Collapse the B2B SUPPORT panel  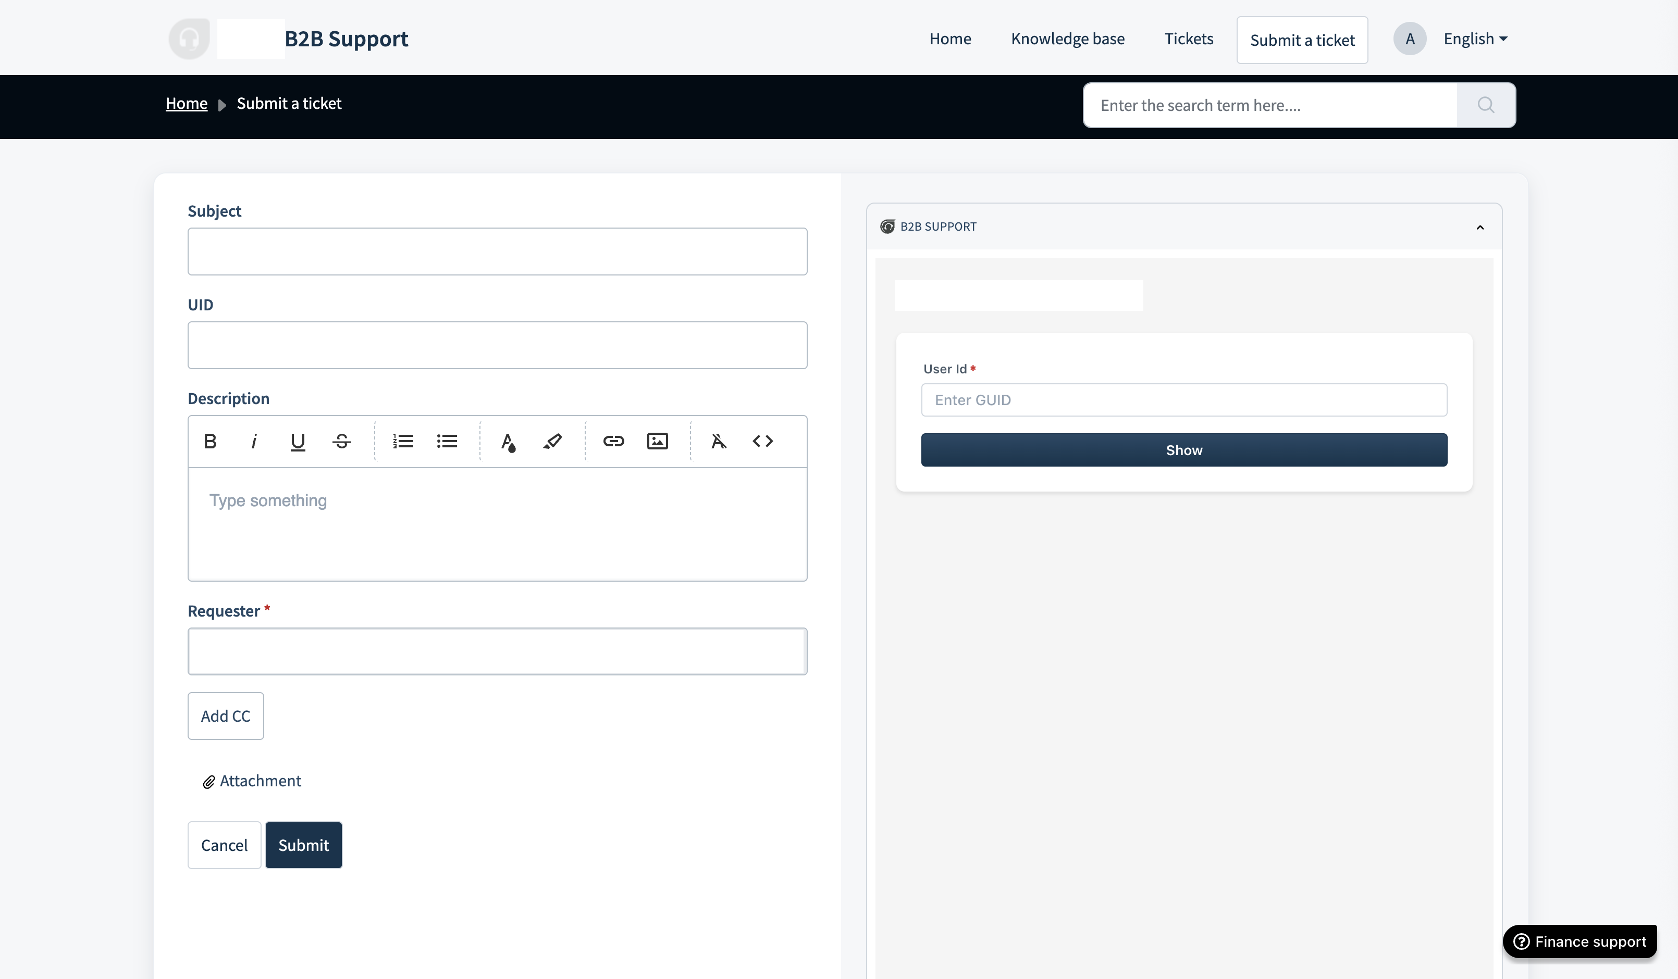point(1479,228)
